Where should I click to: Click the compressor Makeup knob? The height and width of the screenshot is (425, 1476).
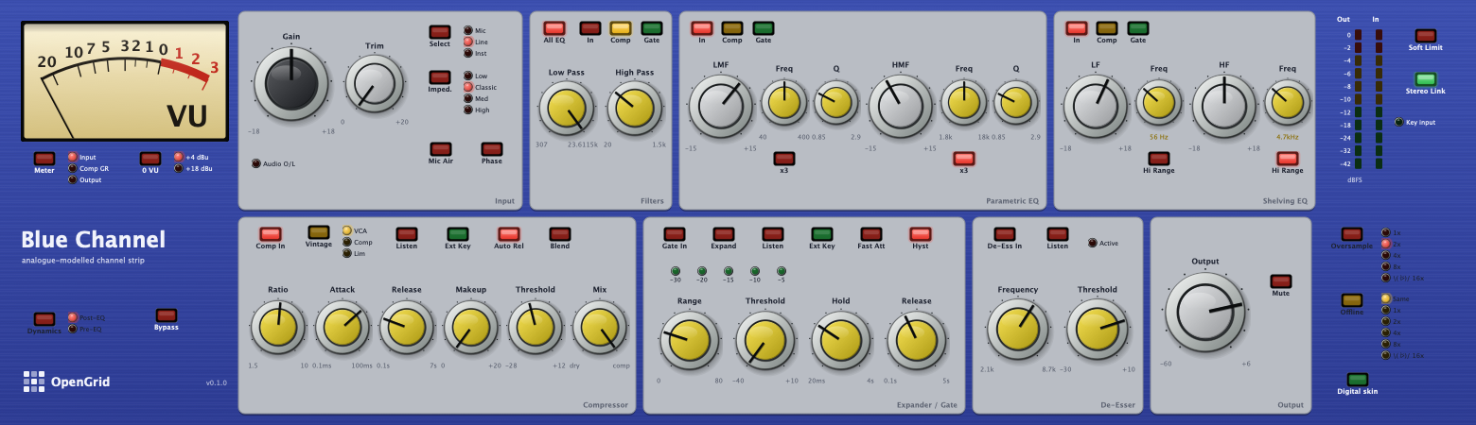pyautogui.click(x=471, y=328)
